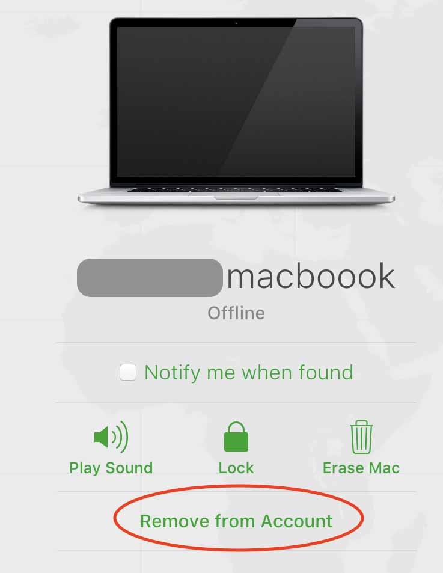Enable the Notify me when found checkbox
Viewport: 443px width, 573px height.
[128, 372]
